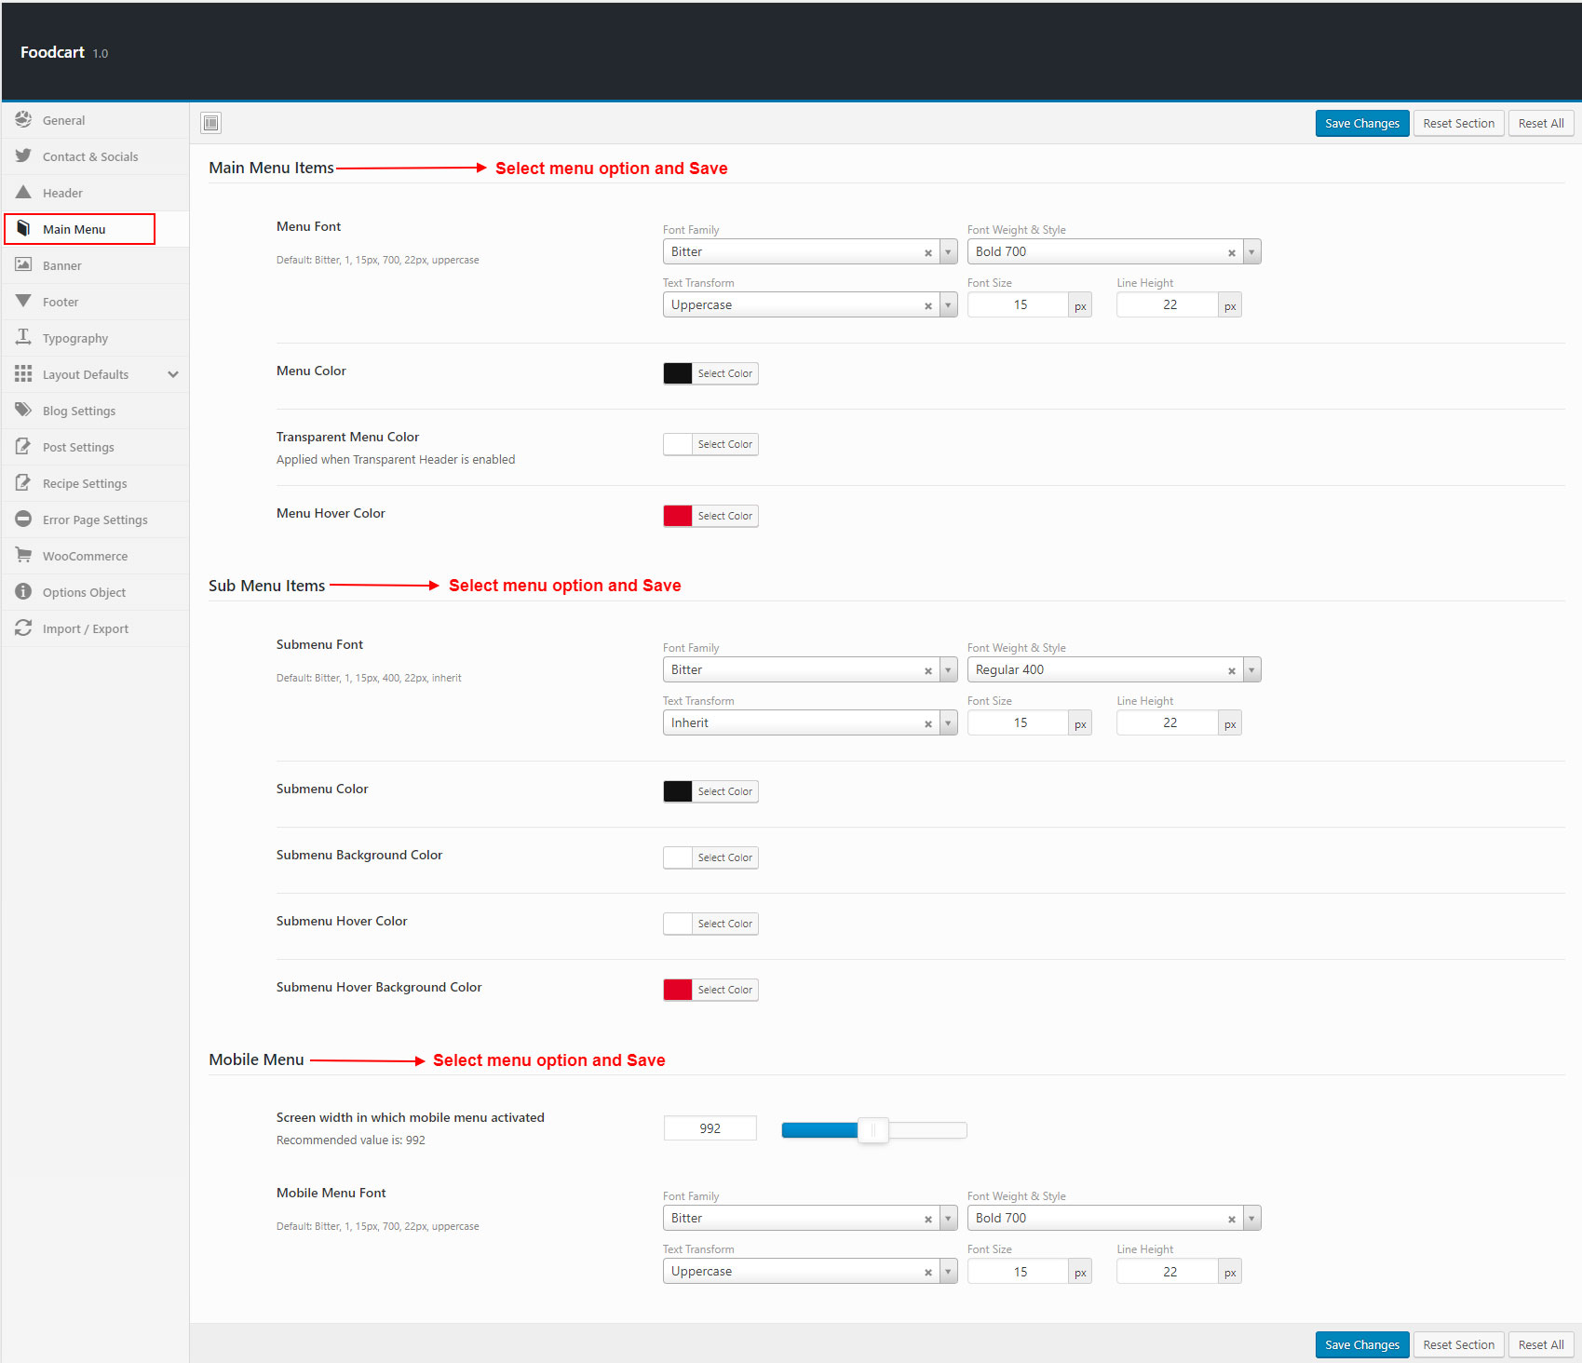Click the bottom Reset All button

pyautogui.click(x=1541, y=1344)
